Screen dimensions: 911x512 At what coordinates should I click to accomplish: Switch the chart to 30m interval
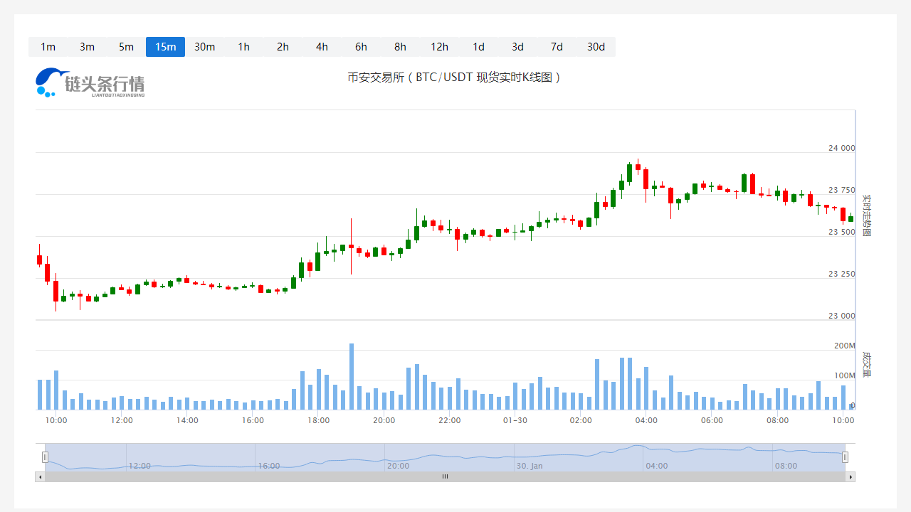click(x=204, y=47)
